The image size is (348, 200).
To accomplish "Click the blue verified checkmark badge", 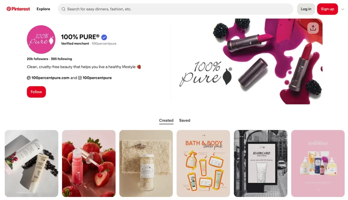I will (104, 37).
